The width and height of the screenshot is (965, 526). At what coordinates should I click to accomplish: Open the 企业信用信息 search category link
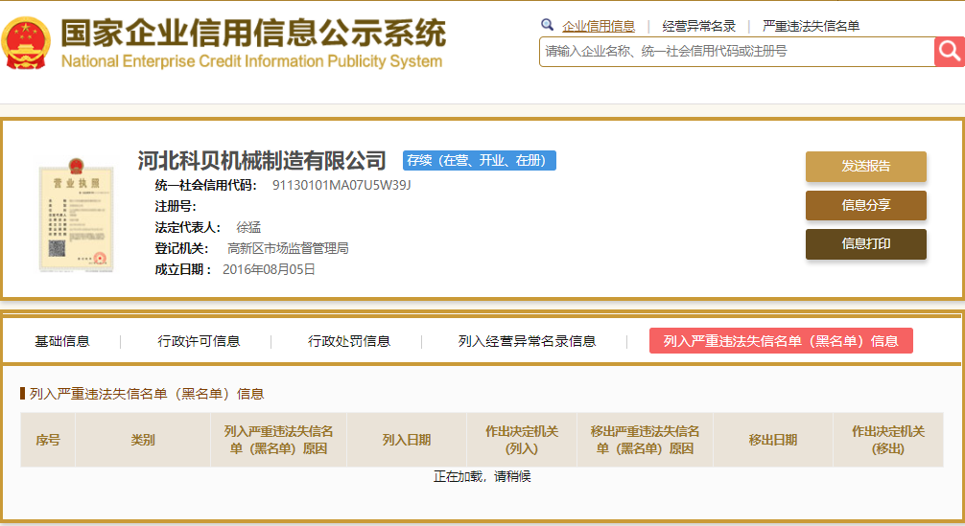(599, 27)
